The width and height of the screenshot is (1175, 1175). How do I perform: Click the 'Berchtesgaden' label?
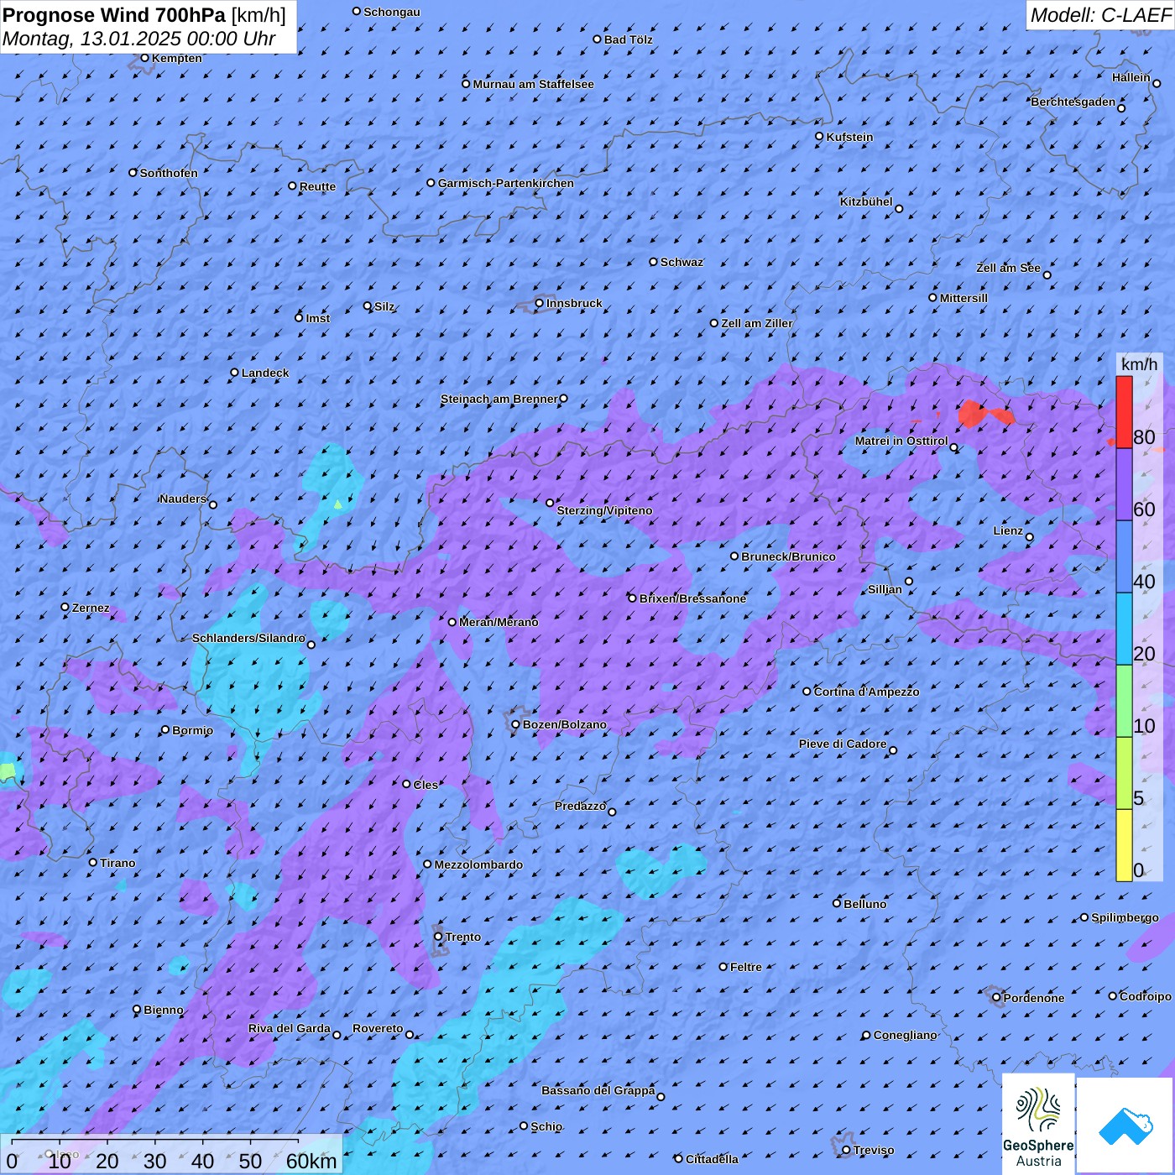(1073, 102)
